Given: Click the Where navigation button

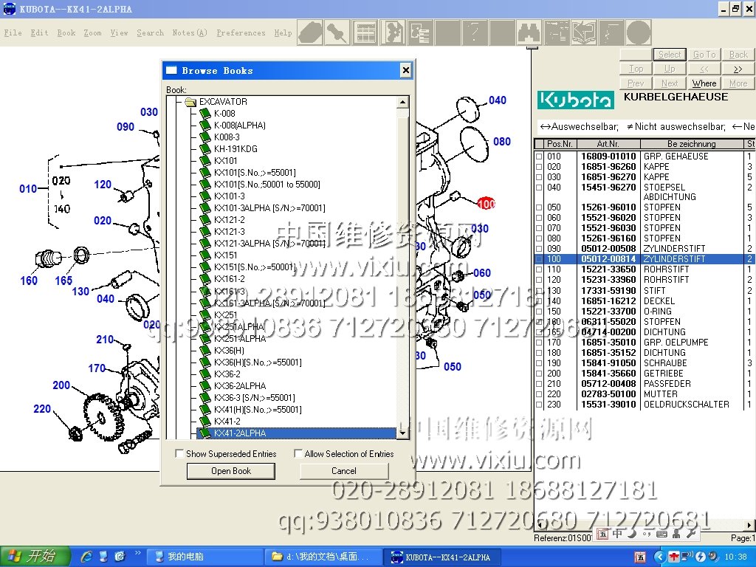Looking at the screenshot, I should point(704,83).
